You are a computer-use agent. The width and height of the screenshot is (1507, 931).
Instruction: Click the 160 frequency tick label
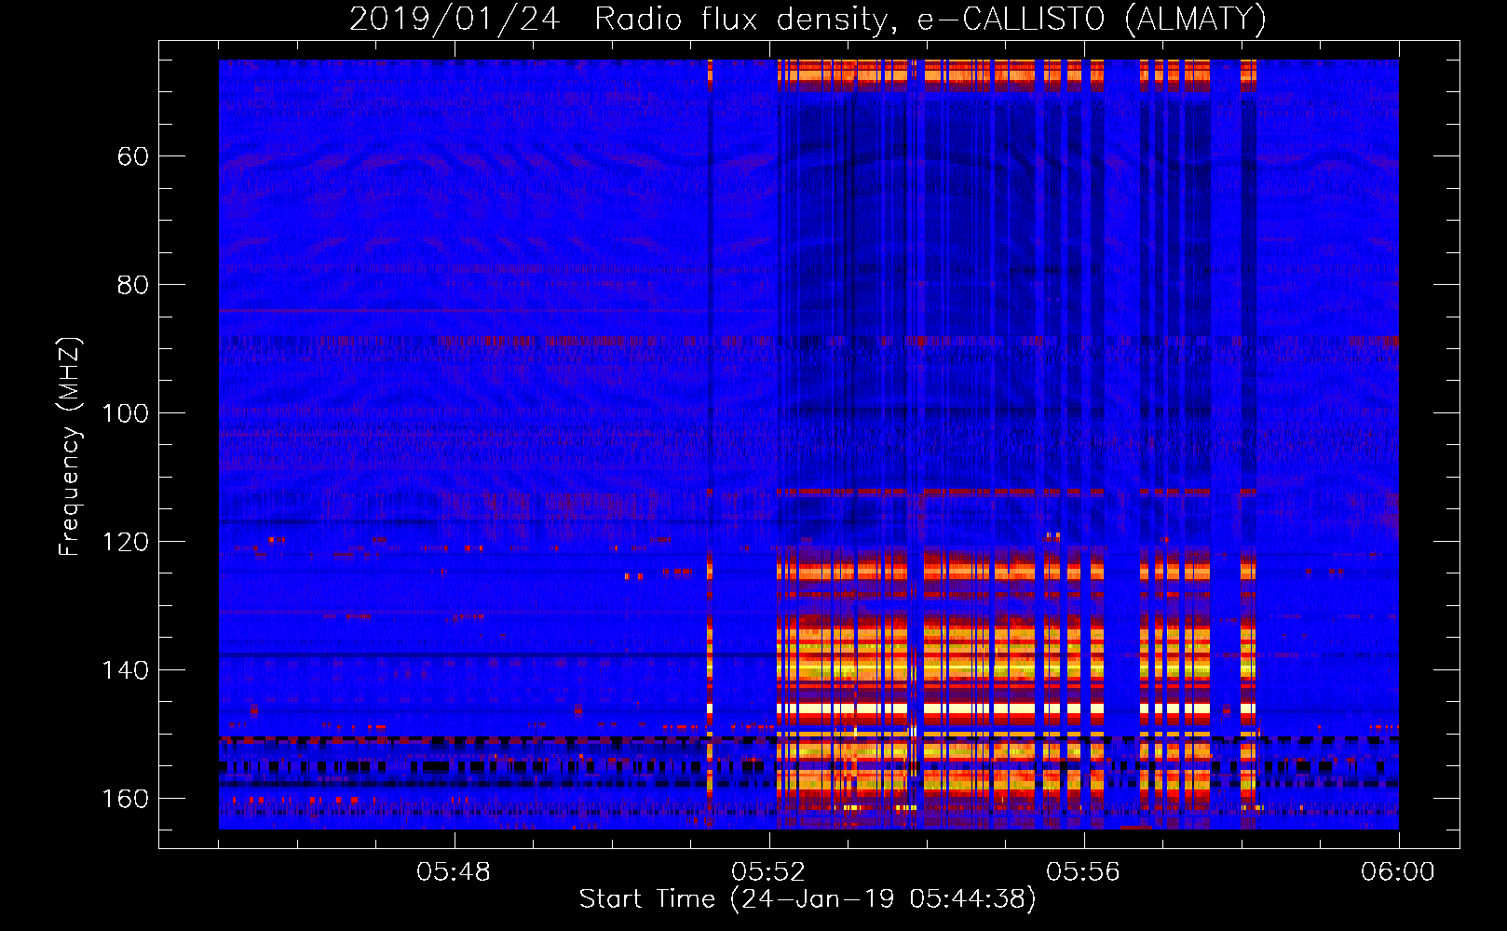tap(126, 799)
